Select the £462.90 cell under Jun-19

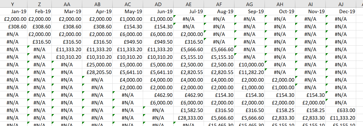point(158,95)
